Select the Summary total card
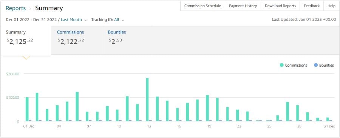 [x=26, y=40]
